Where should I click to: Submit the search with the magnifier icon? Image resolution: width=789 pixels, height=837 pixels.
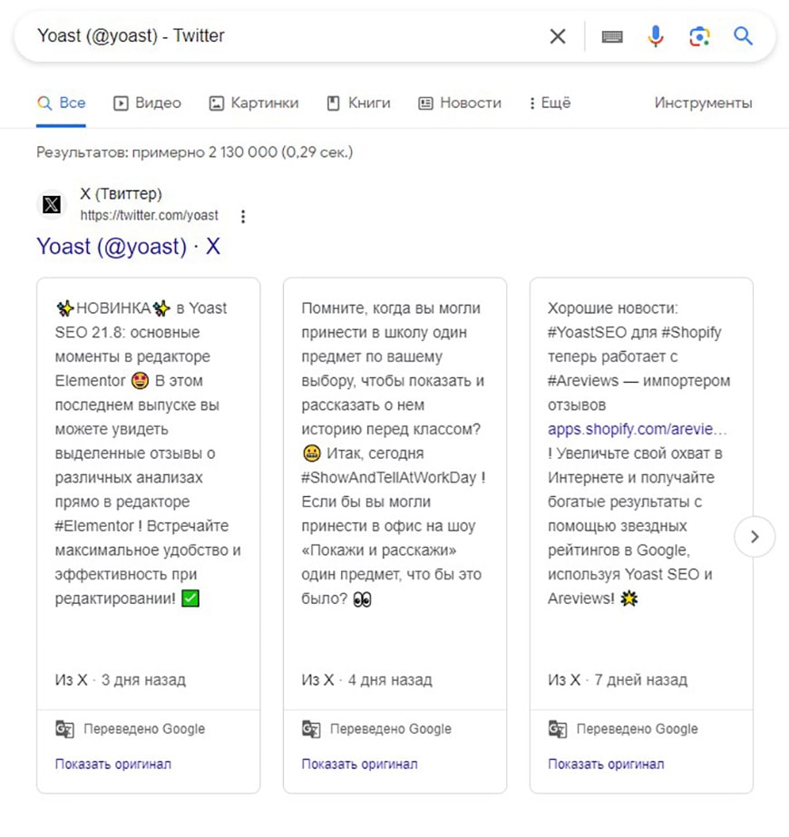[x=743, y=36]
